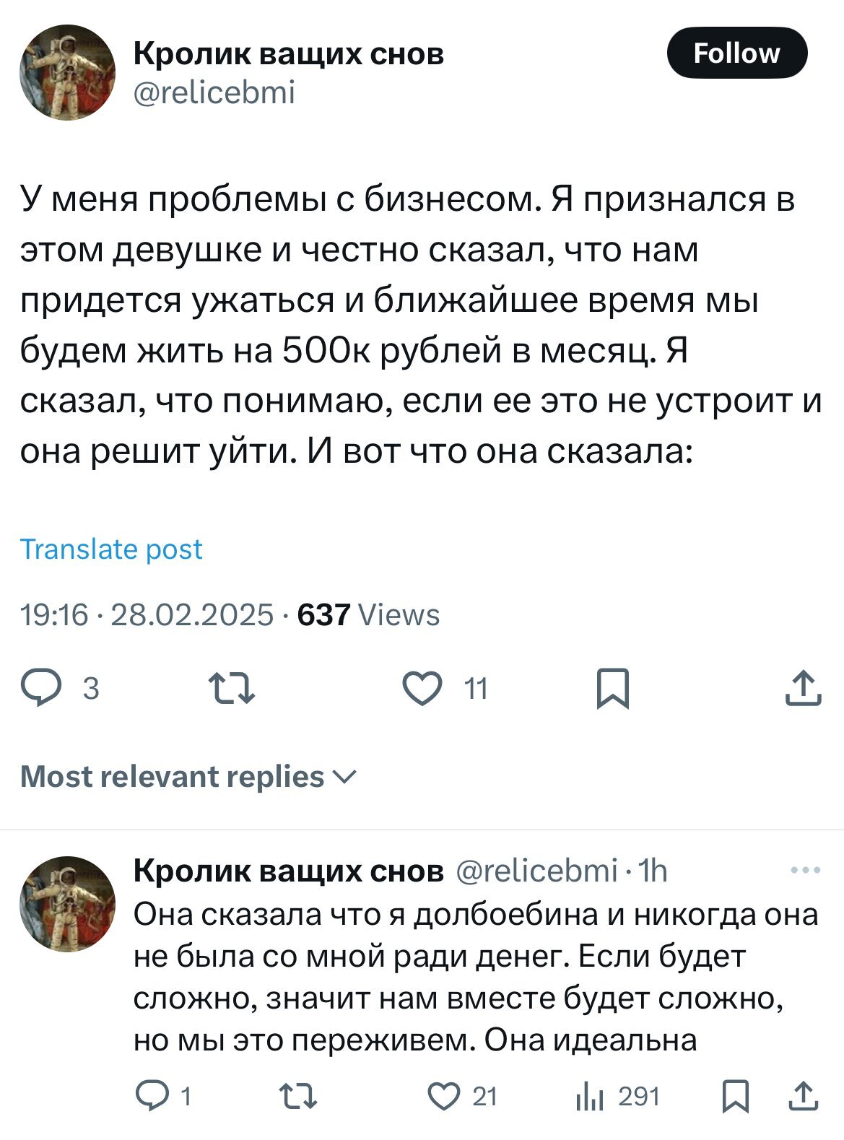
Task: Click reply author name Кролик ващих снов
Action: pyautogui.click(x=289, y=871)
